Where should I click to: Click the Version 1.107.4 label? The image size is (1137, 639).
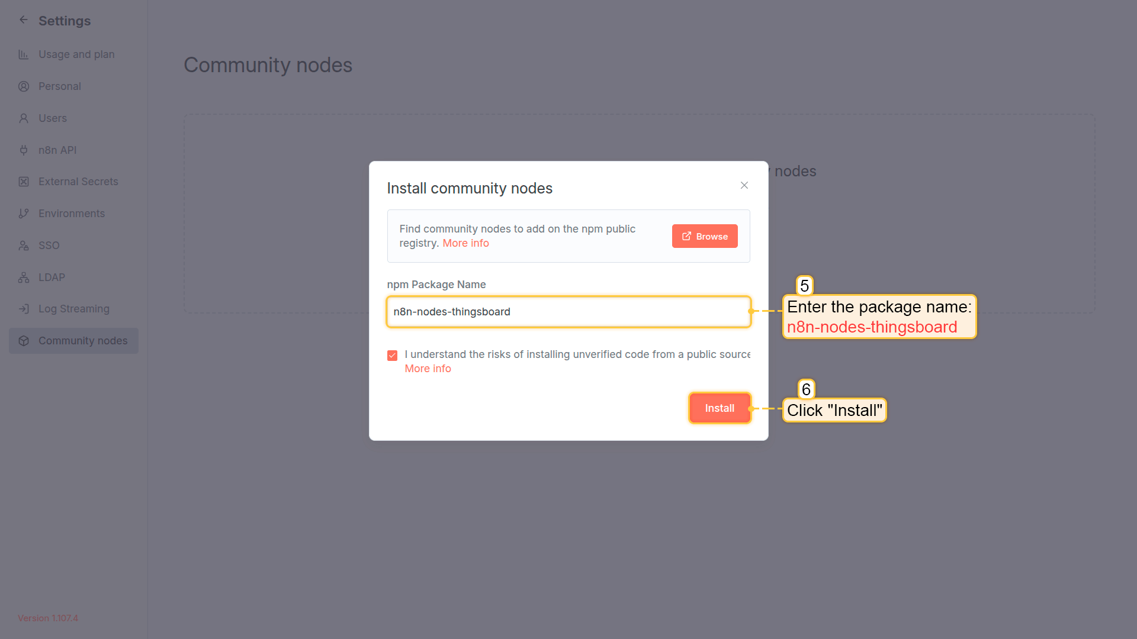coord(48,618)
